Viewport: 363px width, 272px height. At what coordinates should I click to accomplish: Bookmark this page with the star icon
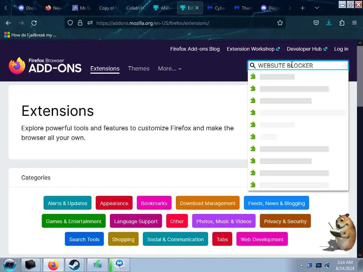point(280,23)
